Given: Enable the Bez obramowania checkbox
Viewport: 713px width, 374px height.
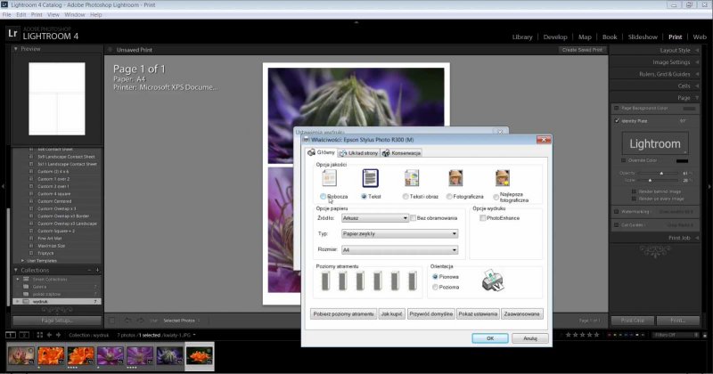Looking at the screenshot, I should [414, 217].
